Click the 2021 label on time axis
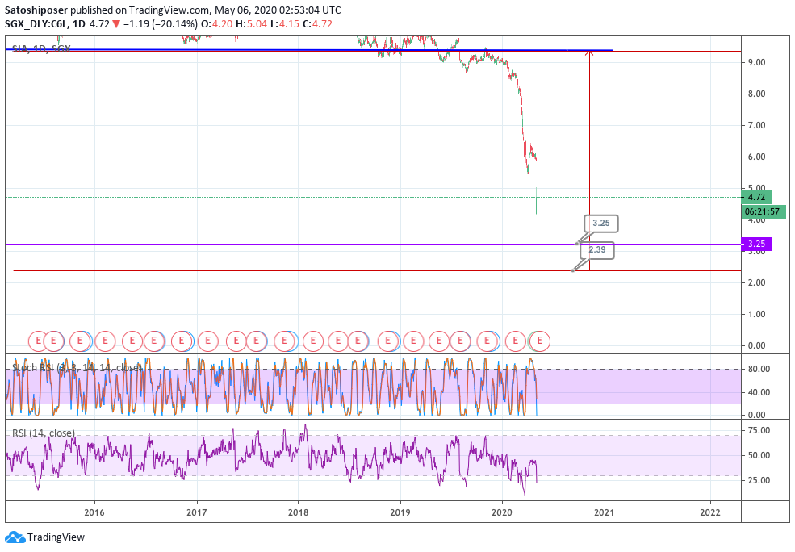Screen dimensions: 795x552 tap(604, 512)
